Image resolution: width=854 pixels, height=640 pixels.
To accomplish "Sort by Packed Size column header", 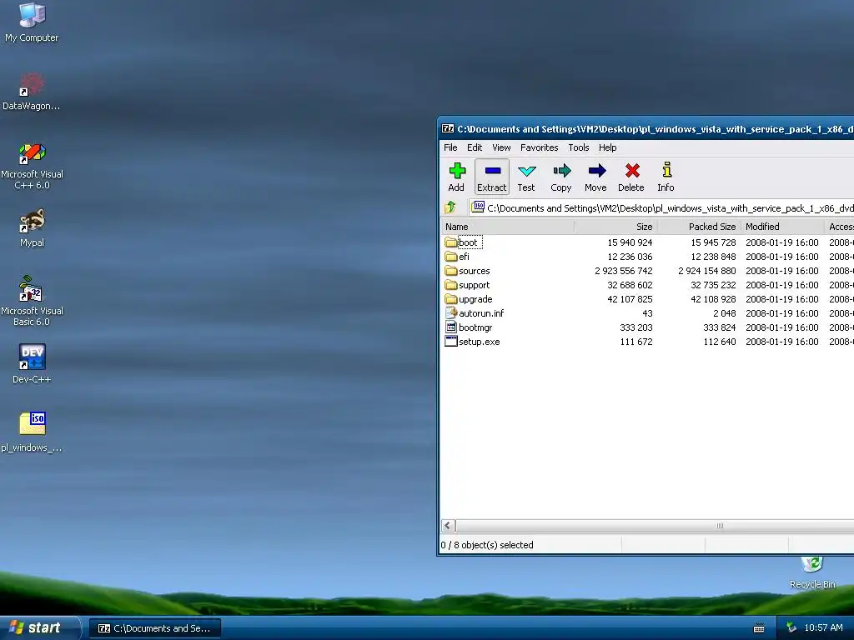I will (x=699, y=227).
